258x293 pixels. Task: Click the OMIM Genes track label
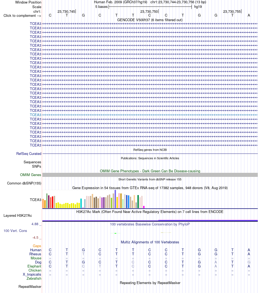(x=30, y=175)
